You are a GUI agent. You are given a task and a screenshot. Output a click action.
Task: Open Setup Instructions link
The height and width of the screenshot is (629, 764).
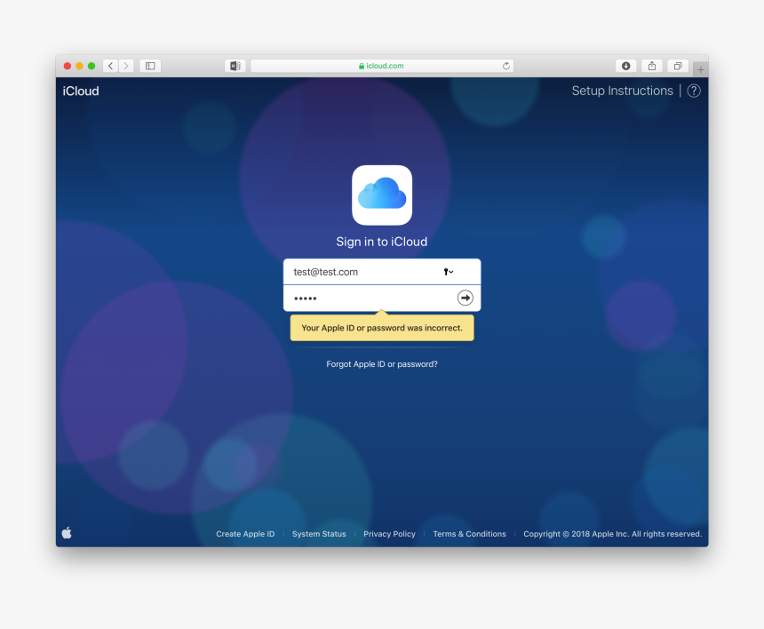pos(622,91)
